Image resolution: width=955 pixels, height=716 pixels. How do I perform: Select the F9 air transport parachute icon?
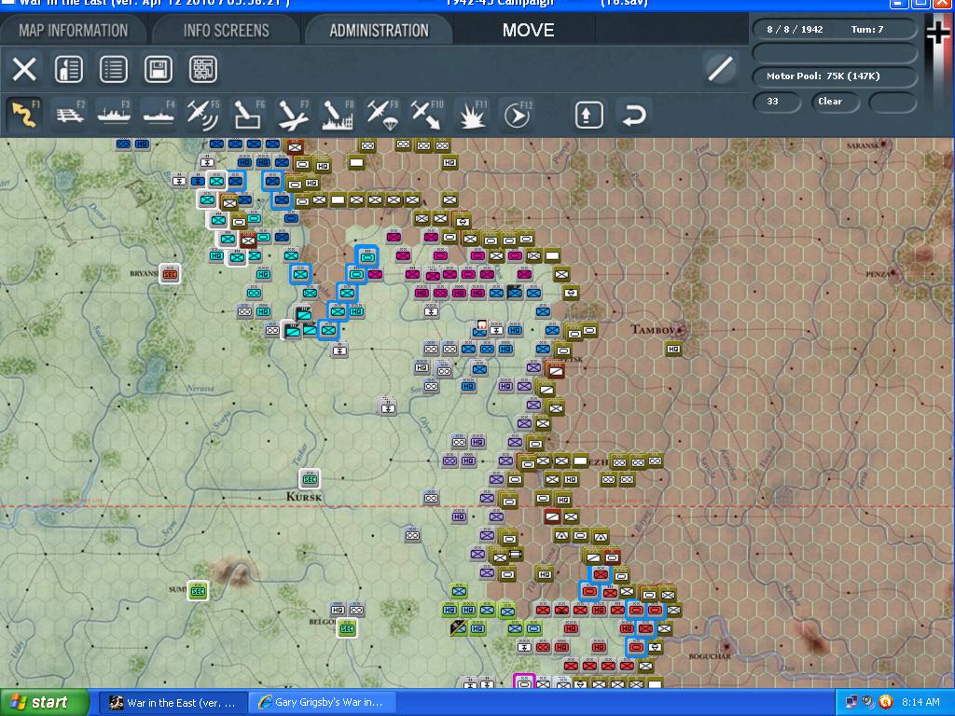point(381,114)
